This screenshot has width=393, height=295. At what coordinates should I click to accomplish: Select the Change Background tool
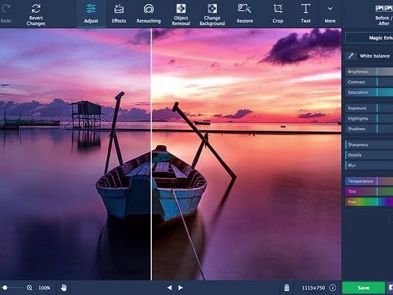point(212,15)
